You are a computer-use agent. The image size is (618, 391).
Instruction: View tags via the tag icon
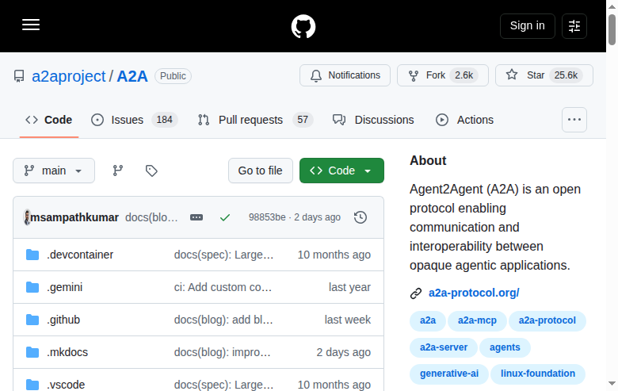pyautogui.click(x=151, y=171)
